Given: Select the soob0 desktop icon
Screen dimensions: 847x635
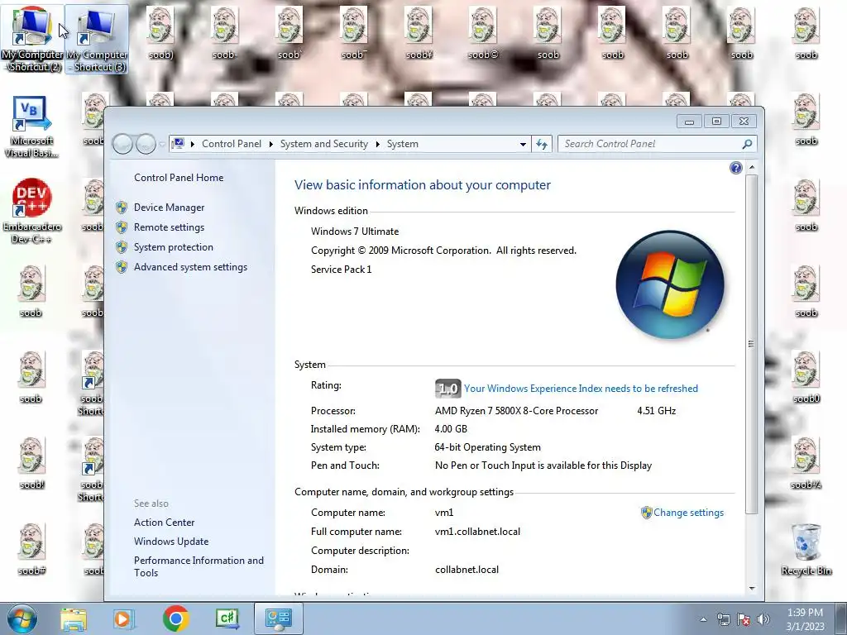Looking at the screenshot, I should click(x=806, y=377).
